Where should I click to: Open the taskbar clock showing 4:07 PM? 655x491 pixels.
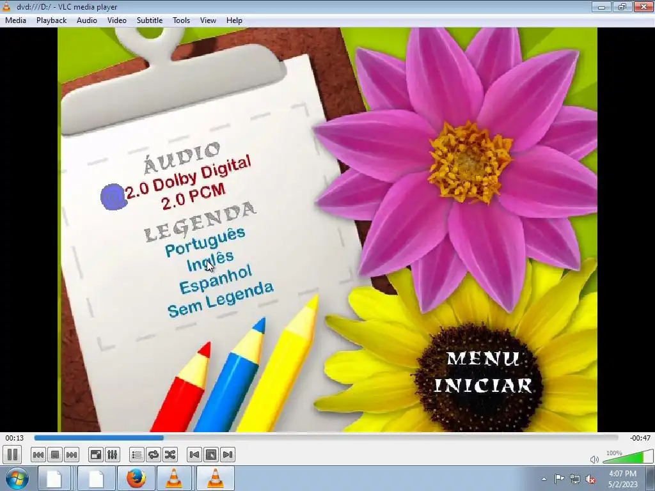coord(623,479)
